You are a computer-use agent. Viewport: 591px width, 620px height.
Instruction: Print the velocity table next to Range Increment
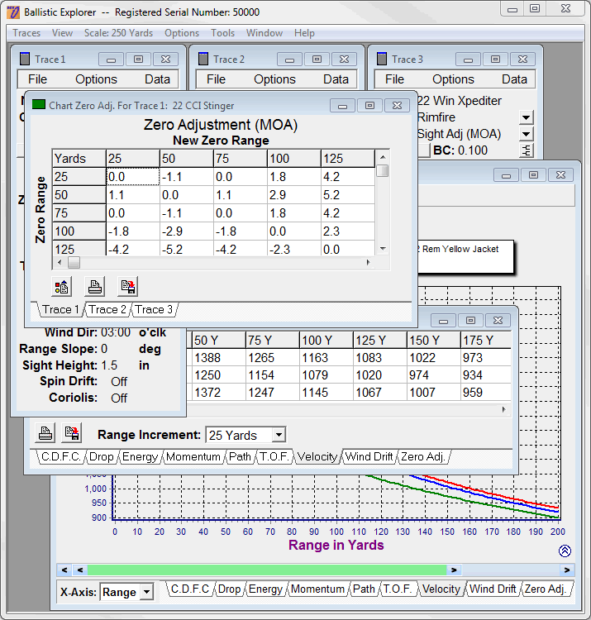pyautogui.click(x=45, y=433)
